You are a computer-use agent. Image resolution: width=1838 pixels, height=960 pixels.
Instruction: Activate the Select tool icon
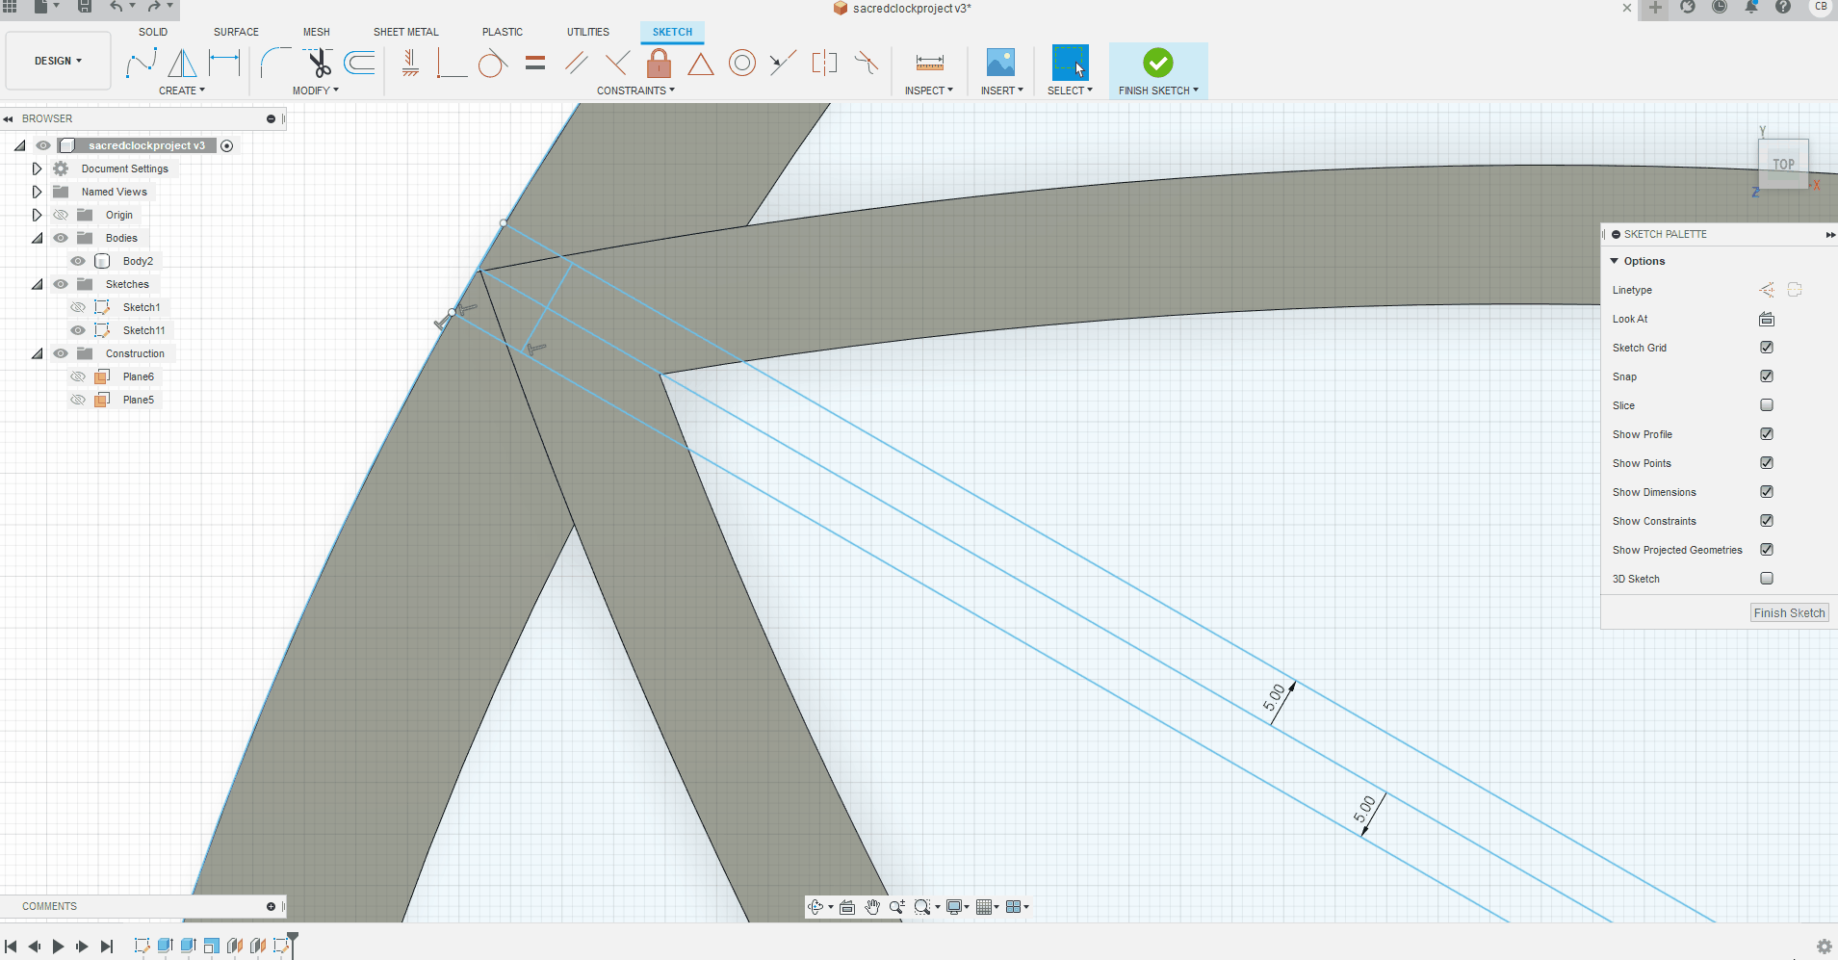point(1070,64)
